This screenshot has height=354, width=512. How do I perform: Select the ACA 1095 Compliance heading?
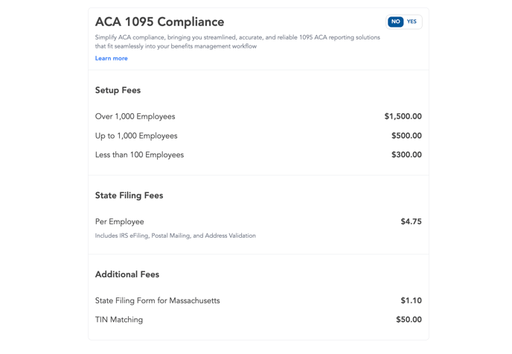click(x=160, y=22)
